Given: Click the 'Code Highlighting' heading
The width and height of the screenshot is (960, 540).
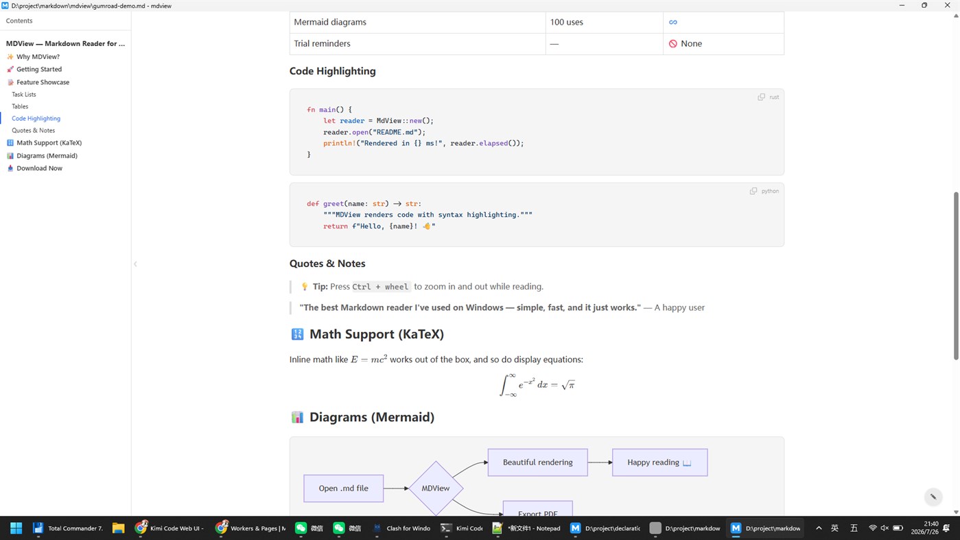Looking at the screenshot, I should coord(333,71).
